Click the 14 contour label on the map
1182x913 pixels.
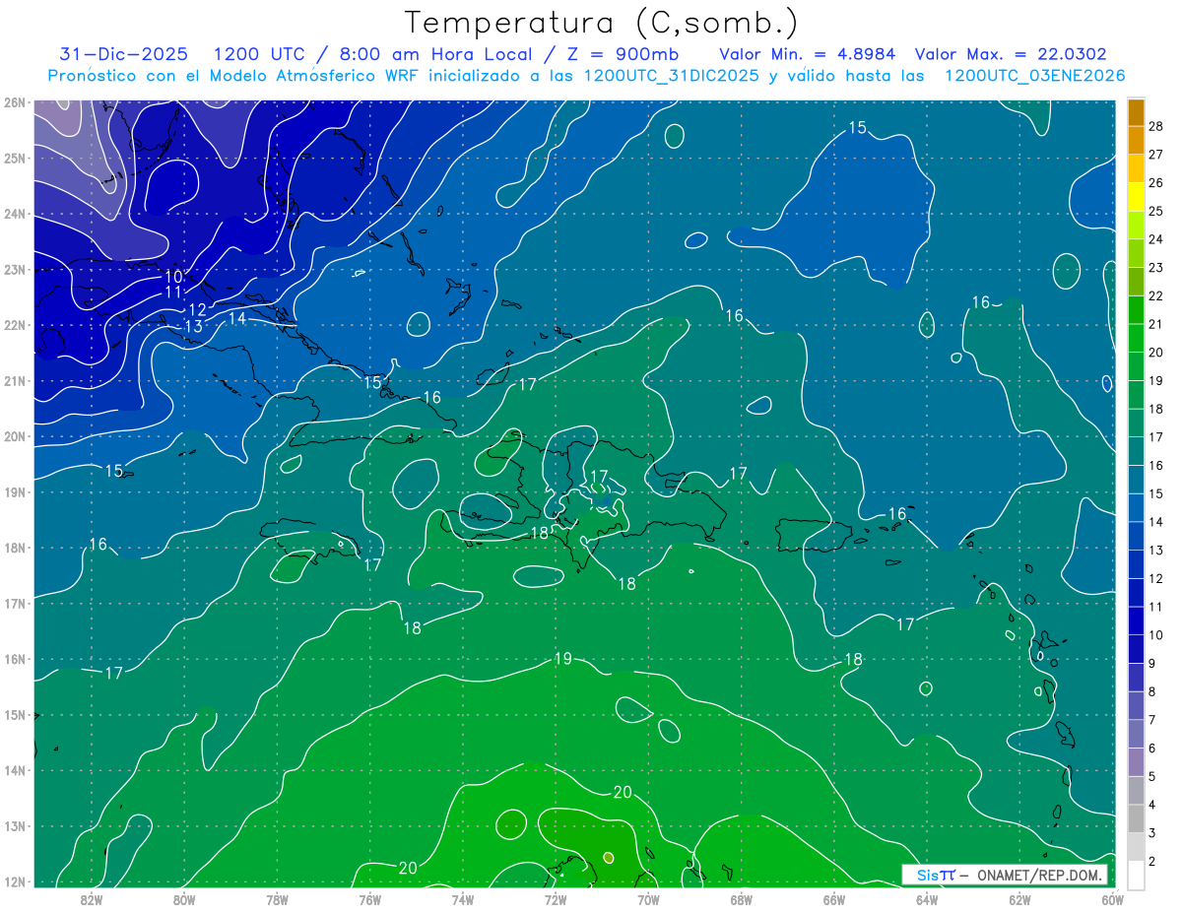coord(237,318)
